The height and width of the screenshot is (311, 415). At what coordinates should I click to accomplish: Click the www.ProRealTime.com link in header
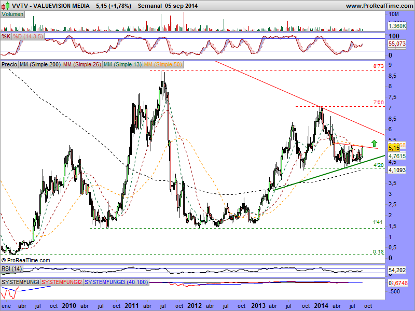(x=379, y=6)
